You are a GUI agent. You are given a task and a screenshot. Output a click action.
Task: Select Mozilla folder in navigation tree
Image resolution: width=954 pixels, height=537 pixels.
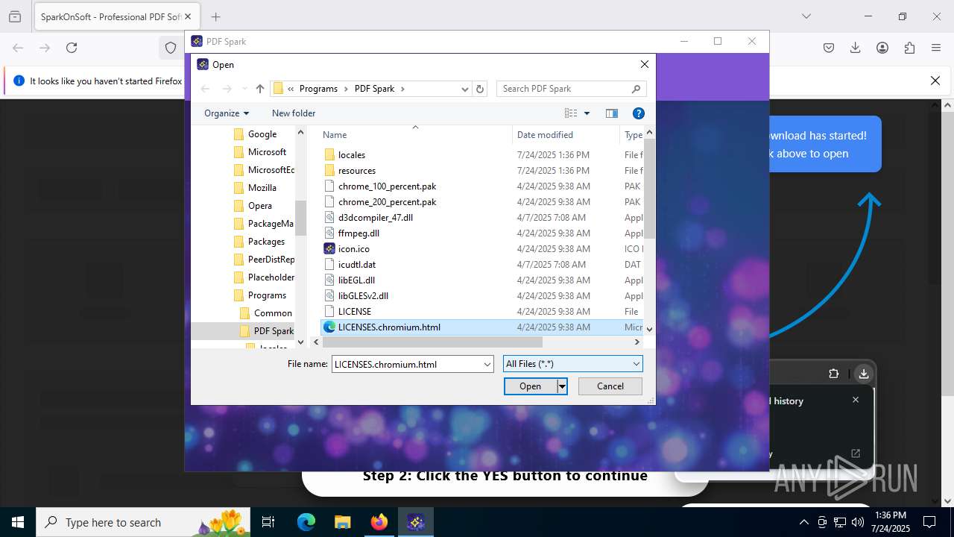click(x=262, y=188)
